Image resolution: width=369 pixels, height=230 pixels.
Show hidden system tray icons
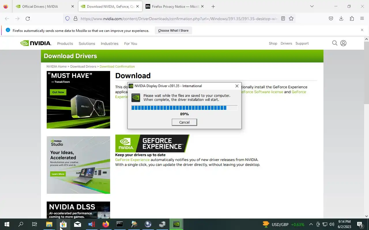(311, 224)
